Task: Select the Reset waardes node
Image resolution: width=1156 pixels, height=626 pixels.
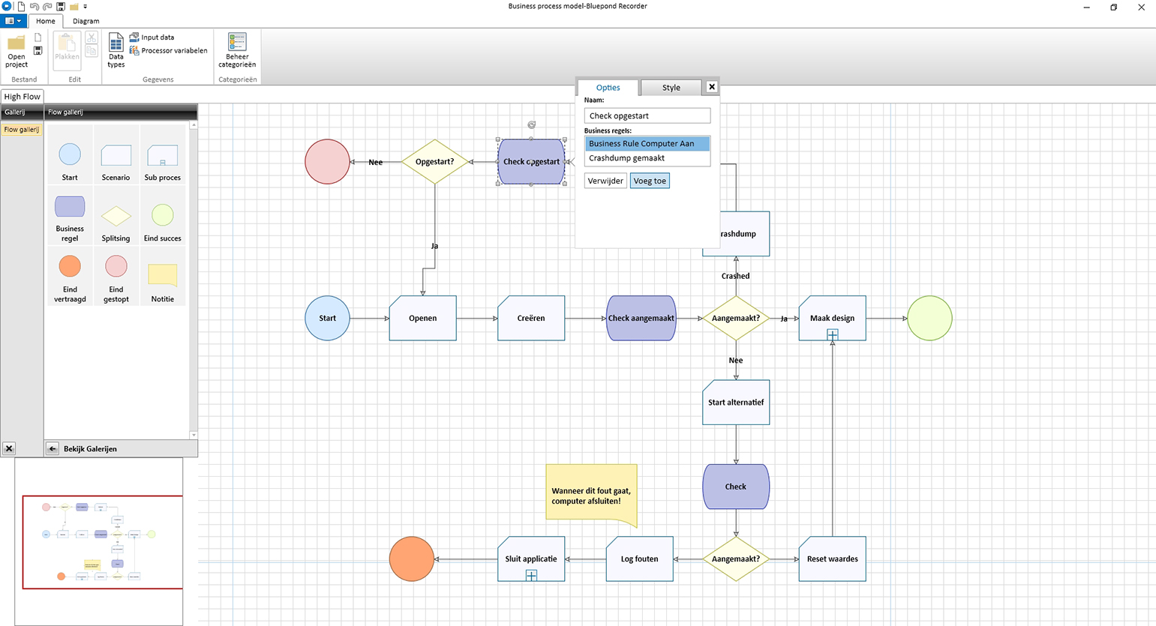Action: pos(833,559)
